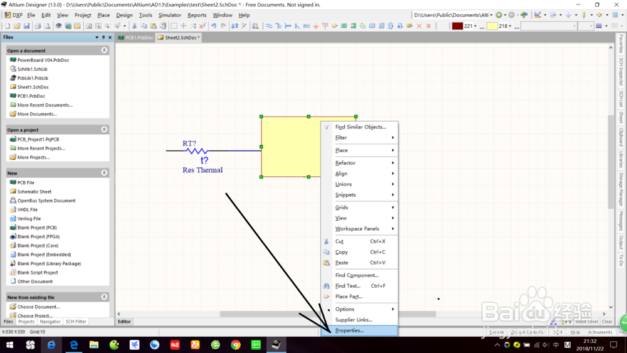Click the move selection cross icon

[x=184, y=26]
